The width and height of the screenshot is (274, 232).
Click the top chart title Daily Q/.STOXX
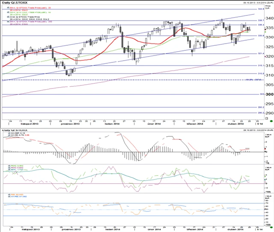pyautogui.click(x=15, y=3)
